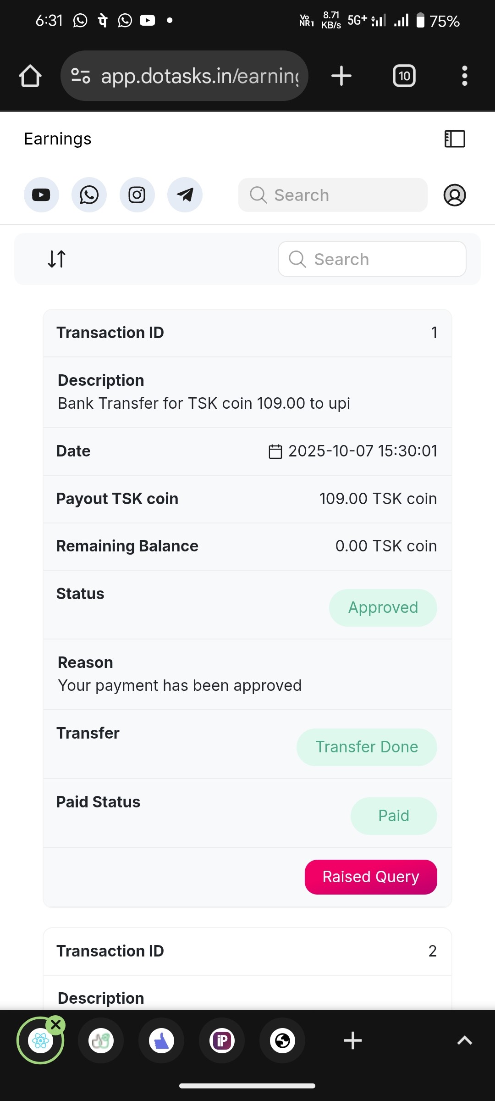
Task: Click the Transfer Done badge
Action: (367, 747)
